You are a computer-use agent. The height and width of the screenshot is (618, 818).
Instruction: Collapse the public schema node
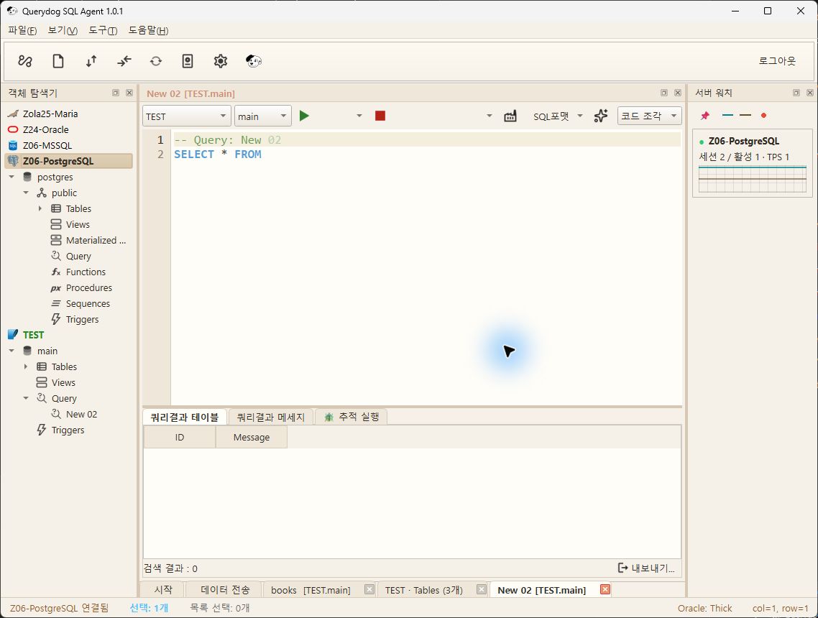tap(26, 193)
